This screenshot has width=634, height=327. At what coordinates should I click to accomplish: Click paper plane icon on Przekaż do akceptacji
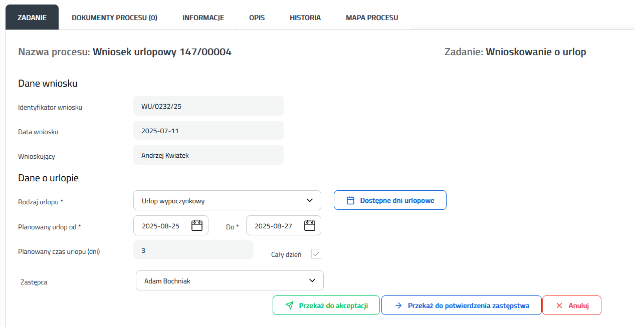289,305
